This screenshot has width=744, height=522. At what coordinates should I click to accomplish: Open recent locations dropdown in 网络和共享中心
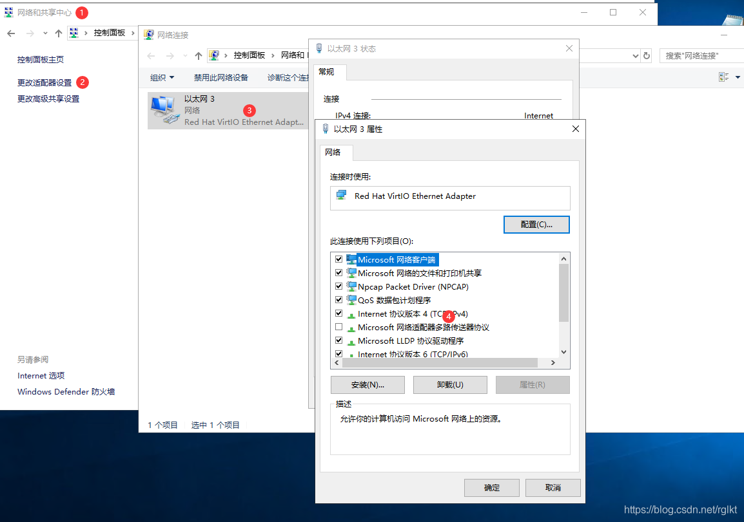[45, 33]
